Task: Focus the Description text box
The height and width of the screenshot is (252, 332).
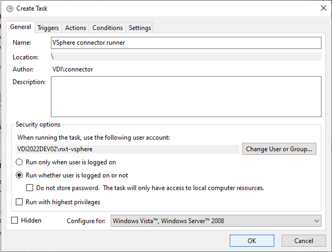Action: click(x=186, y=97)
